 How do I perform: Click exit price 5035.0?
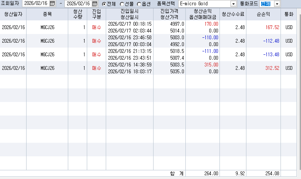click(177, 71)
